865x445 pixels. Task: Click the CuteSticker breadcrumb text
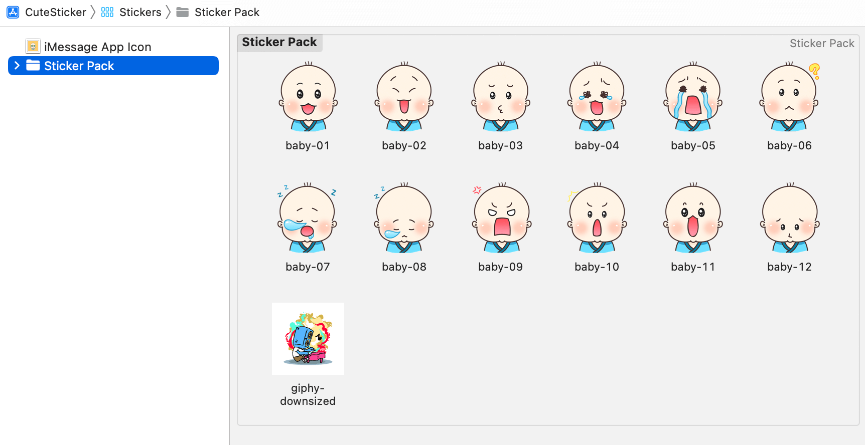pyautogui.click(x=56, y=12)
